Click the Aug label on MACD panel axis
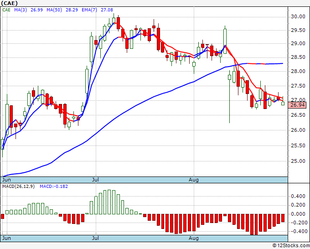The height and width of the screenshot is (249, 310). coord(194,238)
